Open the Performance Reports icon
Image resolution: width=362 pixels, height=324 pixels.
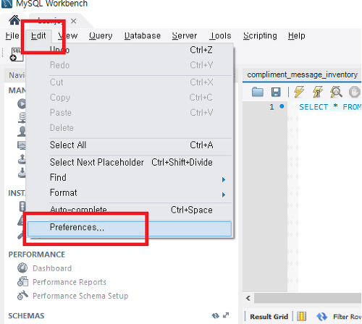pyautogui.click(x=22, y=282)
